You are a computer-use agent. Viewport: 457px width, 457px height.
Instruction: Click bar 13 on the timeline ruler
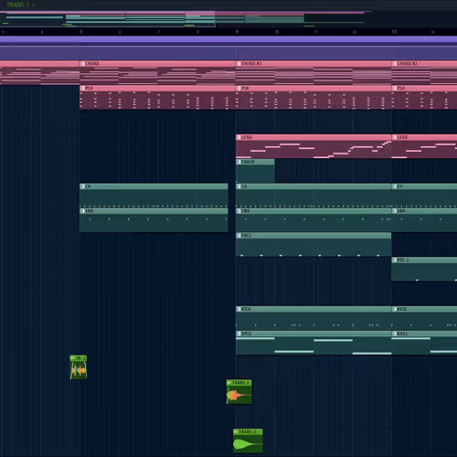[x=394, y=32]
